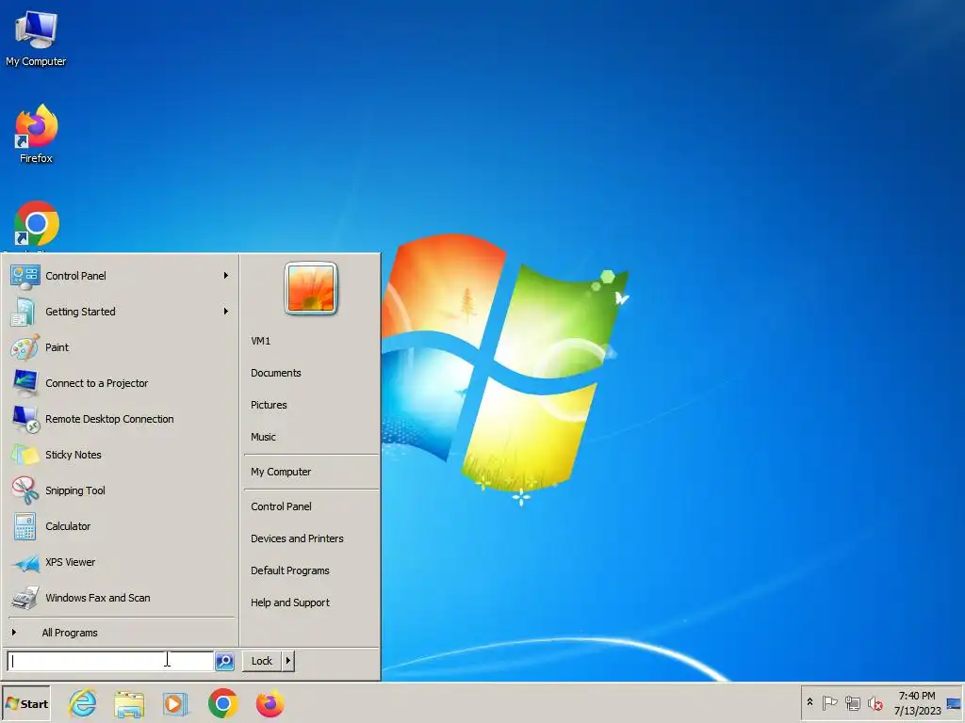Viewport: 965px width, 723px height.
Task: Select the Chrome desktop shortcut icon
Action: [37, 224]
